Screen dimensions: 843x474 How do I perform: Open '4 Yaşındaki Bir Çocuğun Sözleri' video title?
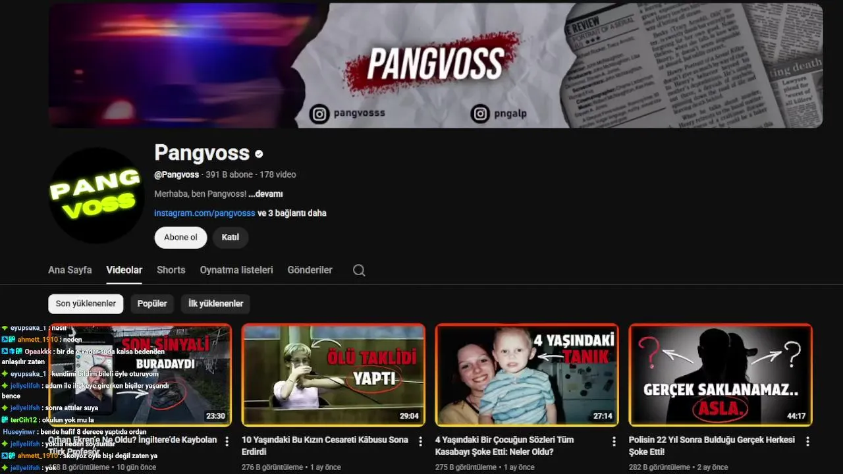[x=504, y=446]
